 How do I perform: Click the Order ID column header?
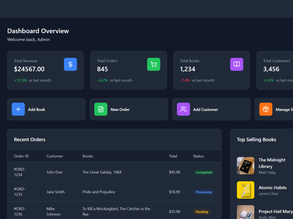coord(21,156)
